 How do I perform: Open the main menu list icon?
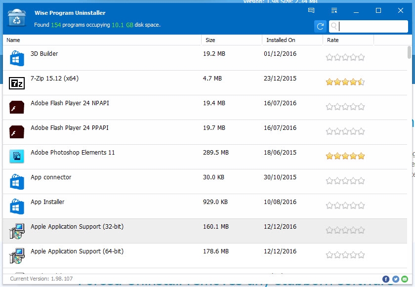pos(334,10)
